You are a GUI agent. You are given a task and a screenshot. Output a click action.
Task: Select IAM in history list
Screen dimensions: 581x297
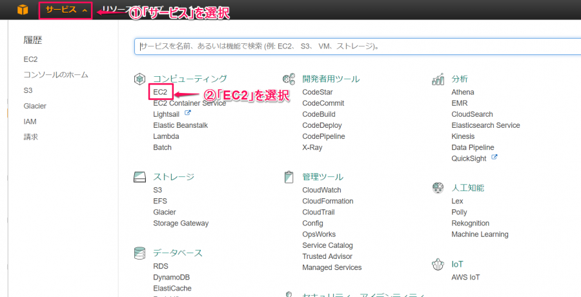click(30, 121)
